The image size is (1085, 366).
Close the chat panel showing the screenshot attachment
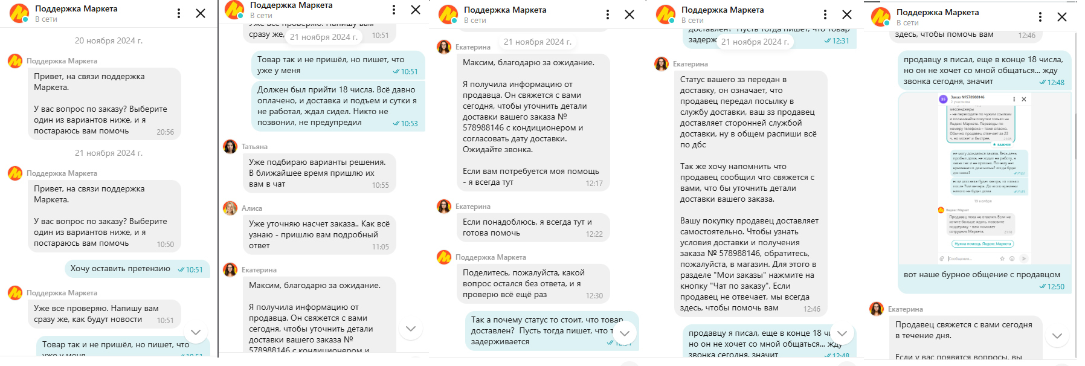pyautogui.click(x=1062, y=17)
